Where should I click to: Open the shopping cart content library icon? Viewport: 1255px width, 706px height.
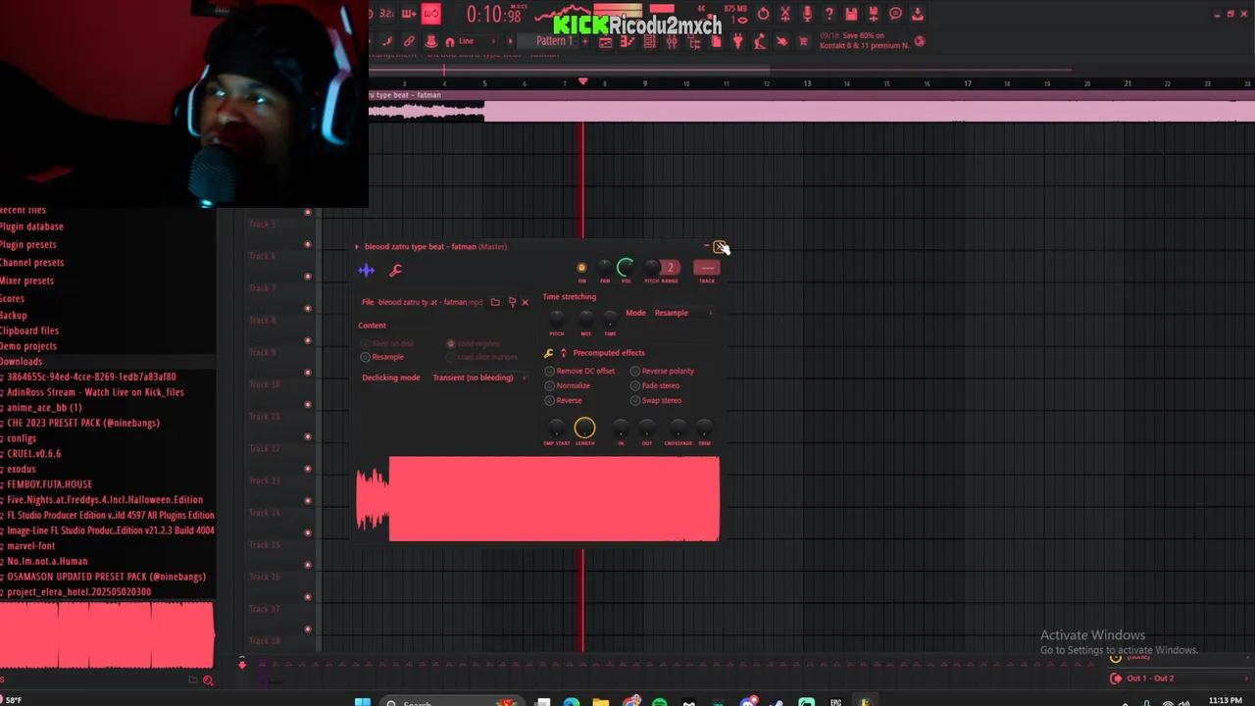pyautogui.click(x=803, y=42)
